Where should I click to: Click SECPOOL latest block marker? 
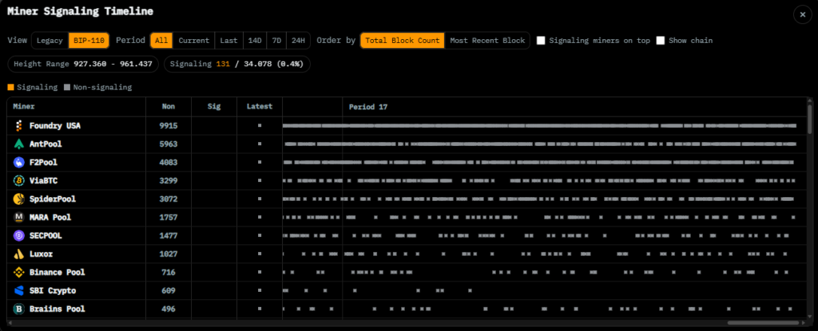point(260,235)
